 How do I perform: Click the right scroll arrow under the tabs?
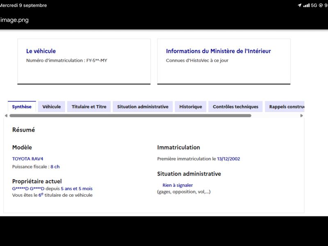pos(301,116)
